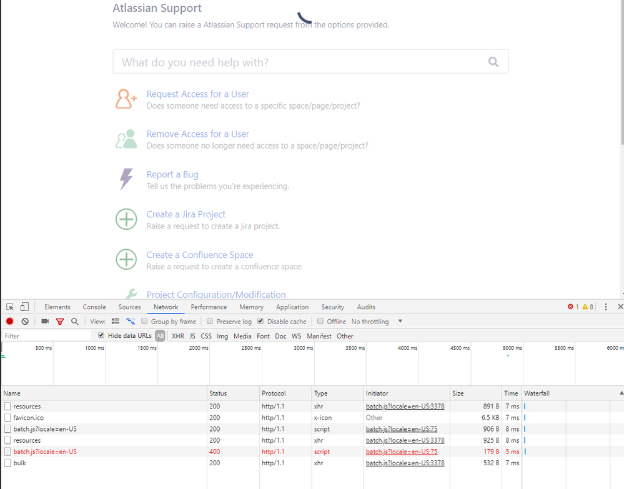Filter requests by Img type
The width and height of the screenshot is (624, 489).
coord(222,336)
